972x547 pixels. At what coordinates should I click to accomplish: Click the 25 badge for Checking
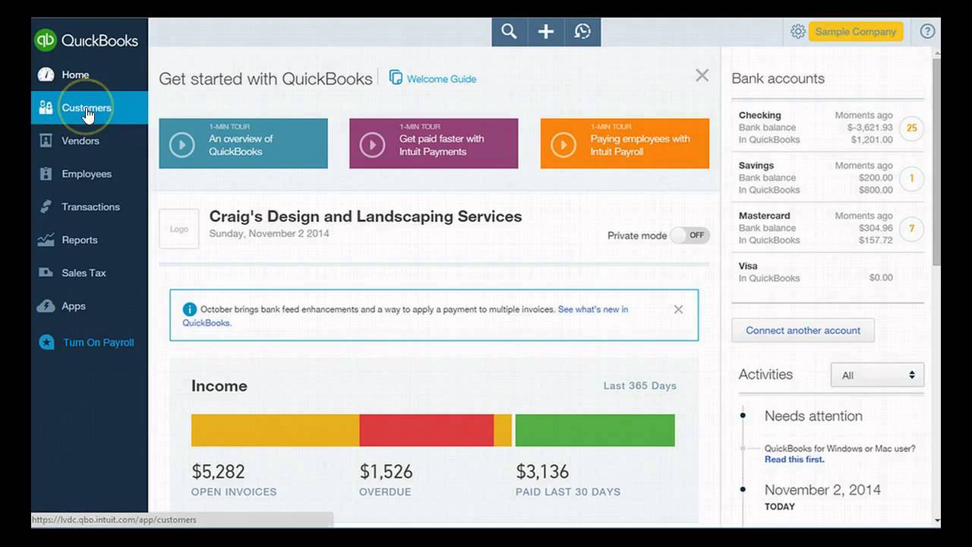pos(911,128)
